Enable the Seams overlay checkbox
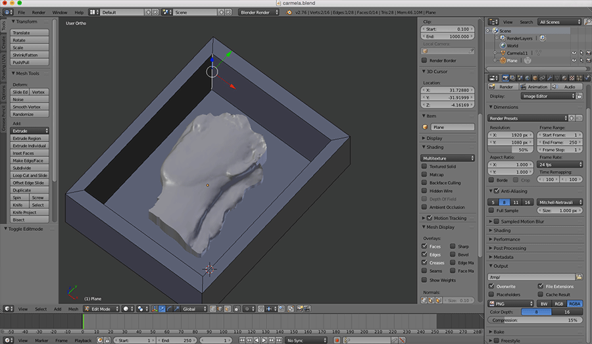This screenshot has height=344, width=592. pyautogui.click(x=424, y=271)
